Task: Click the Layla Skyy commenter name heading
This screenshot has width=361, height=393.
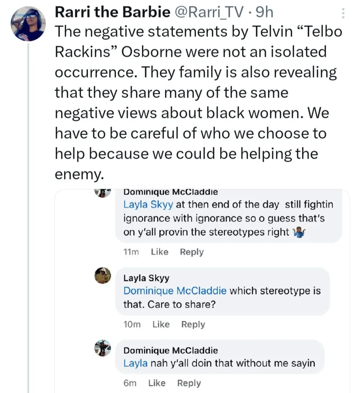Action: click(146, 278)
